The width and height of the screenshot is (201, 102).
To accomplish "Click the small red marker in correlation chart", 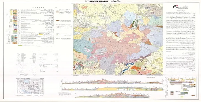I will pos(193,95).
